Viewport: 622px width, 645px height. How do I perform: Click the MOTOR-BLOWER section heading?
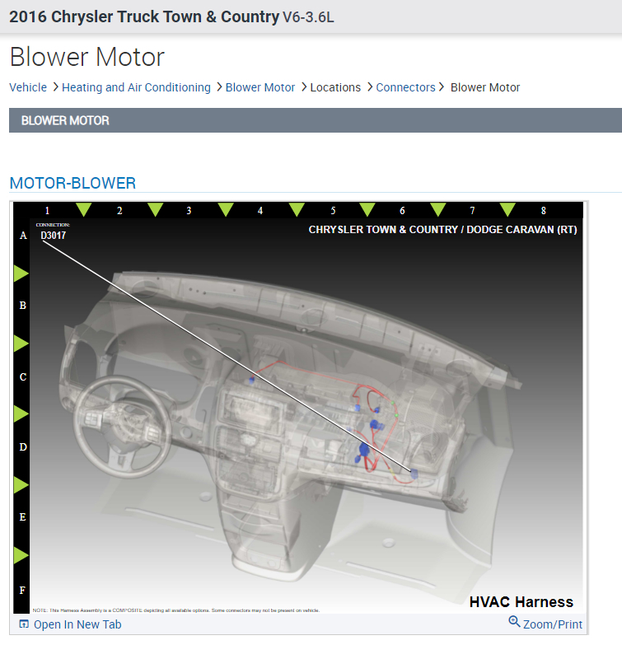[72, 183]
